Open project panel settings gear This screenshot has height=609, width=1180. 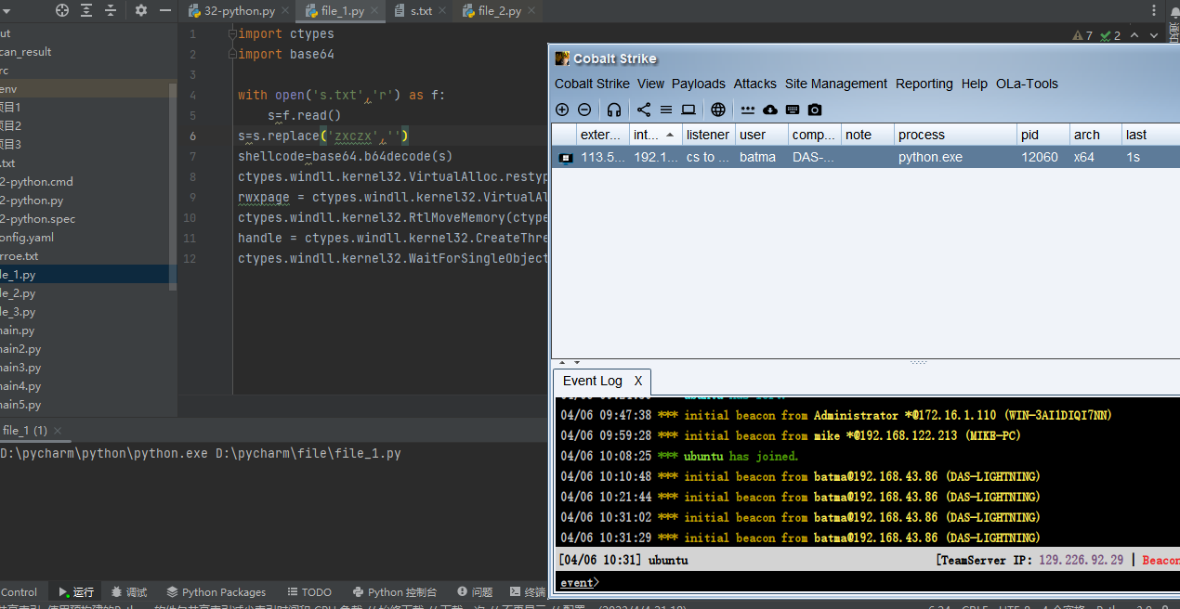pyautogui.click(x=141, y=10)
